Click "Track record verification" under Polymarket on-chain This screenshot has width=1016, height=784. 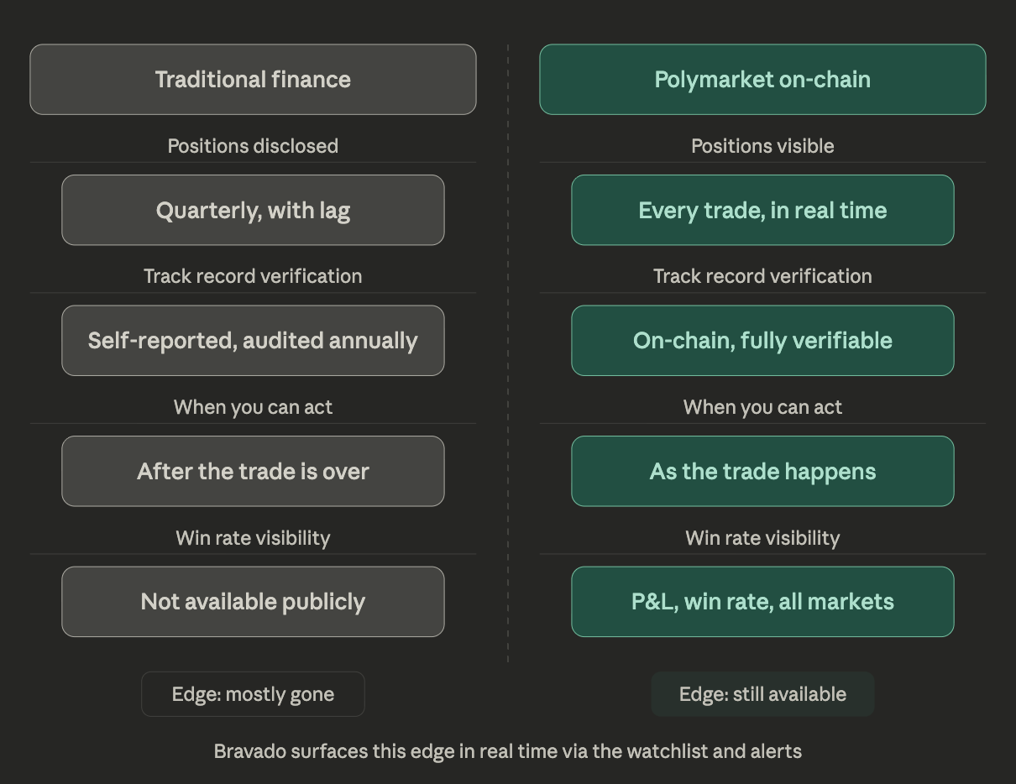(762, 276)
